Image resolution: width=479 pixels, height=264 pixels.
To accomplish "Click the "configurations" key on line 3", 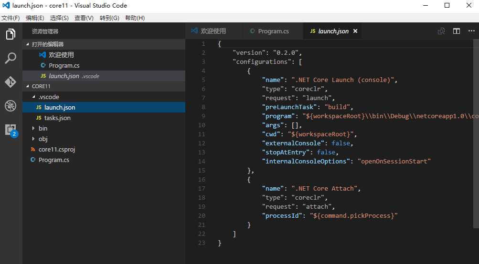I will click(262, 62).
